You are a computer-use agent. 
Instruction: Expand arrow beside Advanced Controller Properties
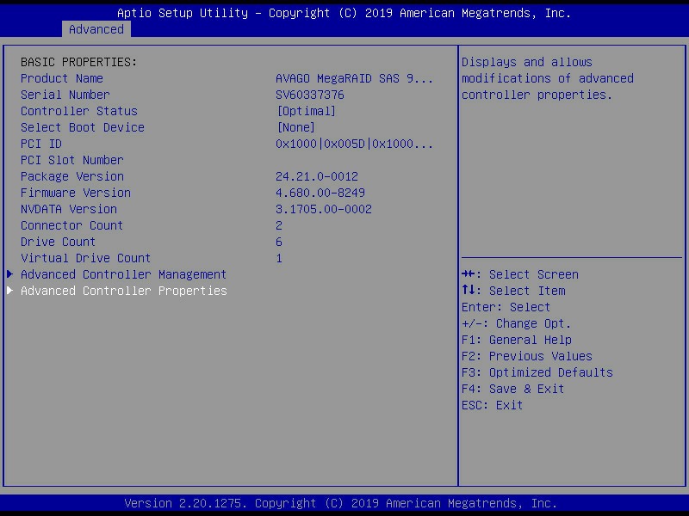click(x=9, y=291)
